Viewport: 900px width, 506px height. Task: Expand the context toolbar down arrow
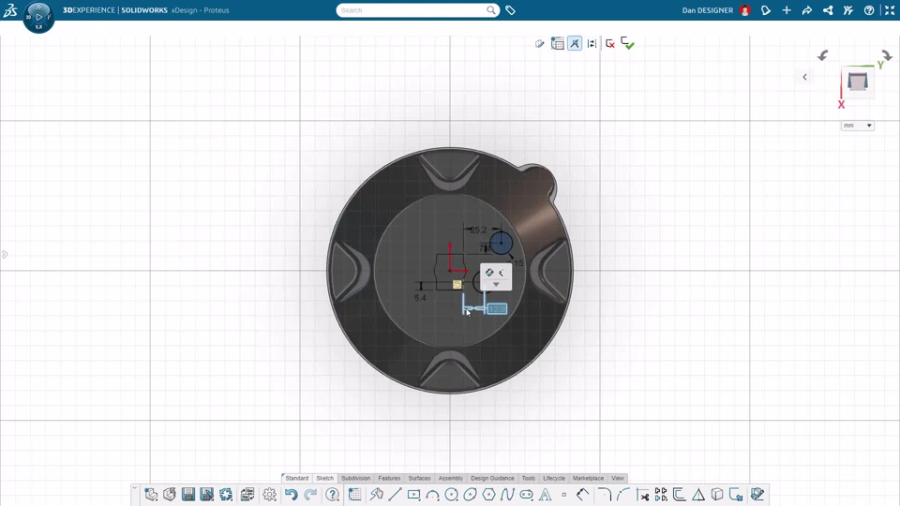[x=496, y=285]
